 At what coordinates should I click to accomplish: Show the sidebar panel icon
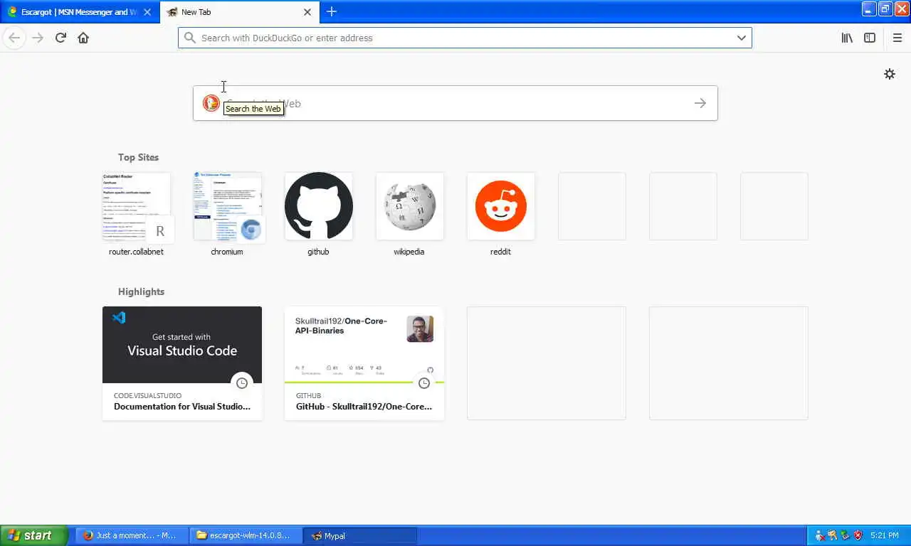870,38
